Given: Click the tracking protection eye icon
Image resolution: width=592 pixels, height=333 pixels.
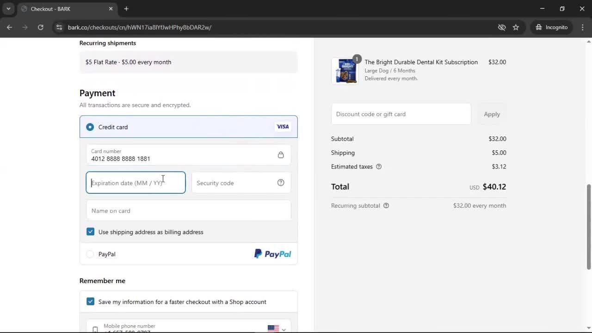Looking at the screenshot, I should point(502,27).
